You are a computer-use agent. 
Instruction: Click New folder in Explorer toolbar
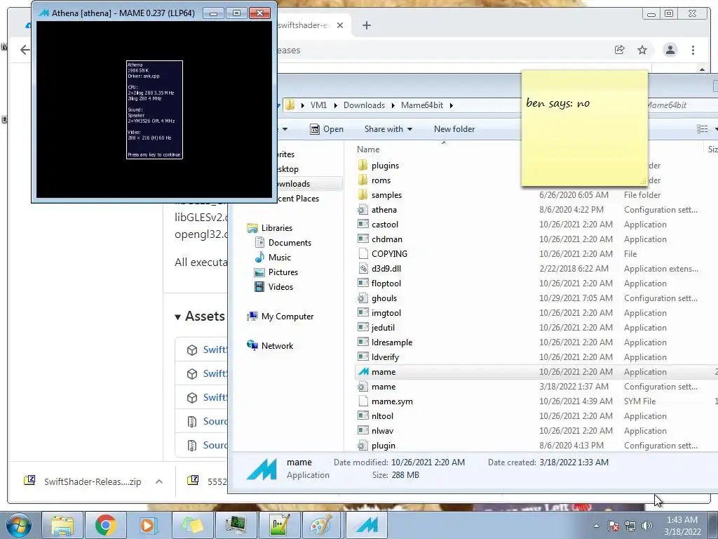[x=454, y=129]
